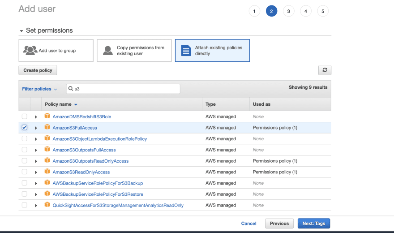Check the QuickSightAccessForS3StorageManagementAnalyticsReadOnly checkbox

pos(24,205)
